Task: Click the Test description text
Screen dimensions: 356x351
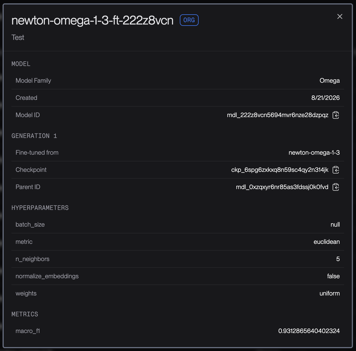Action: click(x=18, y=38)
